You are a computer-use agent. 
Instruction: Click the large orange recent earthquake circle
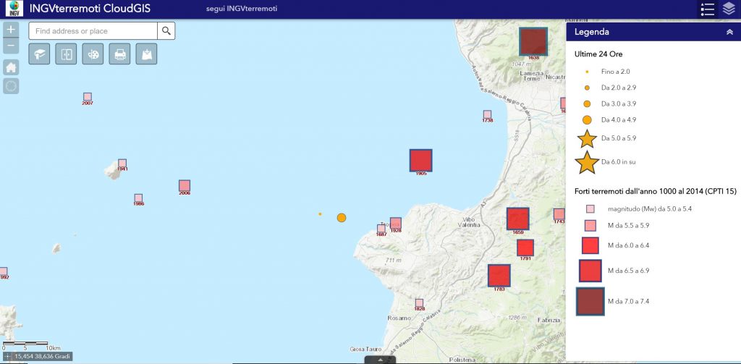342,217
